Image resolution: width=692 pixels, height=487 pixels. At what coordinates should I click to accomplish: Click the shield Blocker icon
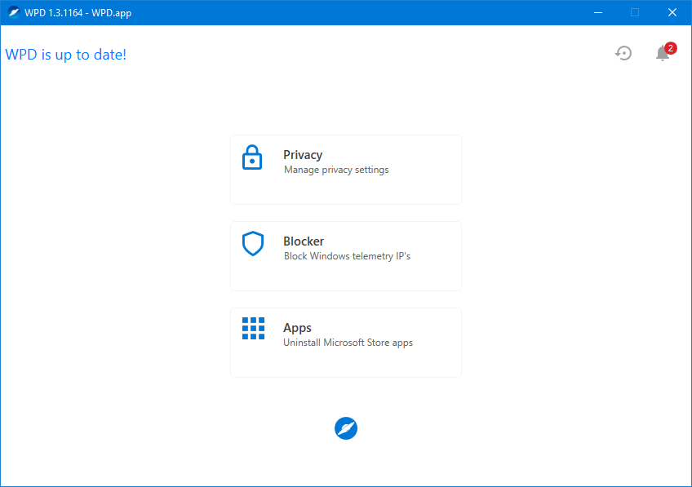pos(253,243)
